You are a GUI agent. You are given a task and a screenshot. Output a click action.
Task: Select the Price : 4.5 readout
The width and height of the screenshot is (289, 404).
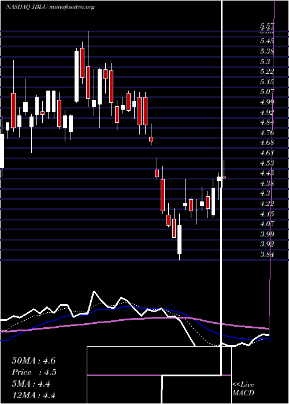(x=34, y=372)
